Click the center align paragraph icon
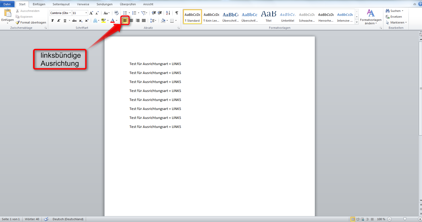This screenshot has height=222, width=422. click(x=131, y=21)
